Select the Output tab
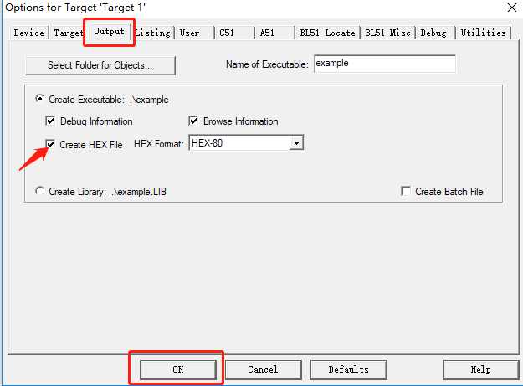The image size is (523, 386). coord(109,32)
